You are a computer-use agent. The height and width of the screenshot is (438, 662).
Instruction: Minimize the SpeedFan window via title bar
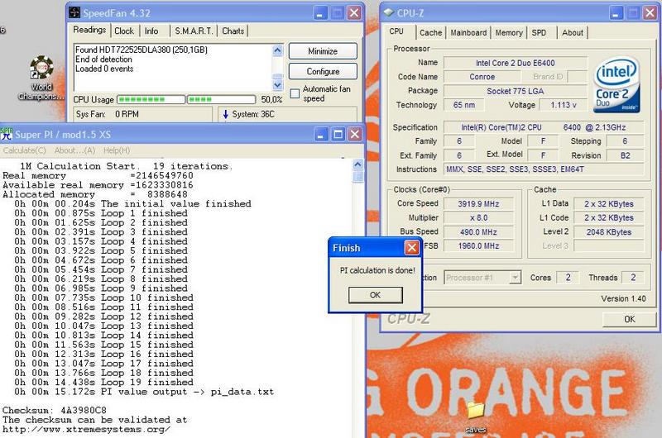click(320, 13)
